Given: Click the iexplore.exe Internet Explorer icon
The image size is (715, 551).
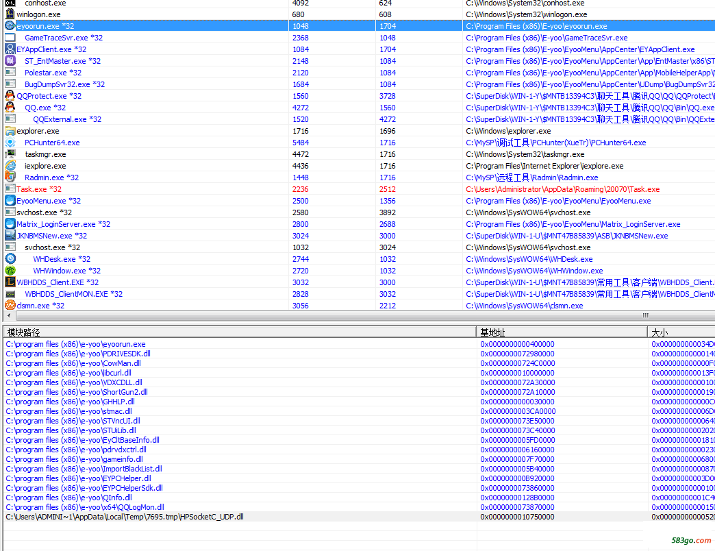Looking at the screenshot, I should pos(10,166).
